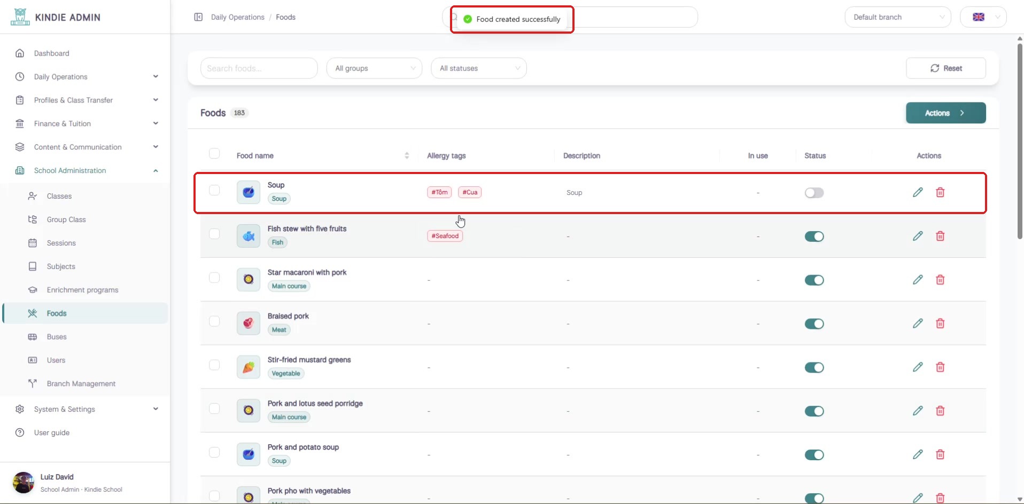This screenshot has width=1024, height=504.
Task: Click Braised pork meat thumbnail icon
Action: click(x=249, y=323)
